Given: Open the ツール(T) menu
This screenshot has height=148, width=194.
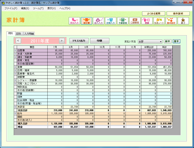Looking at the screenshot, I should pos(38,8).
